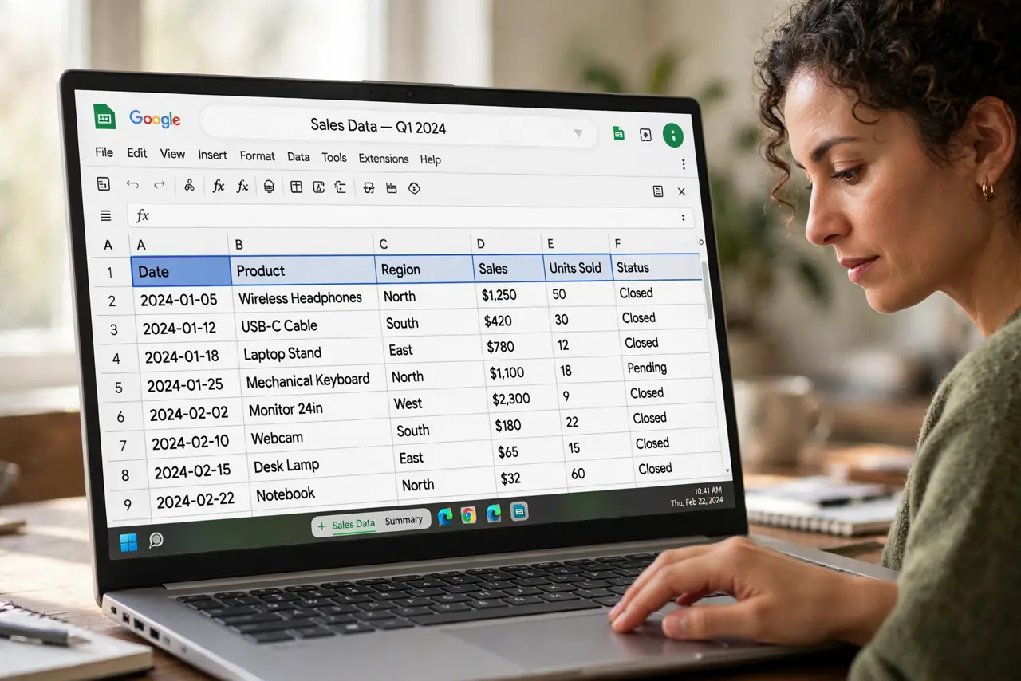
Task: Click the green Google Sheets logo
Action: coord(104,116)
